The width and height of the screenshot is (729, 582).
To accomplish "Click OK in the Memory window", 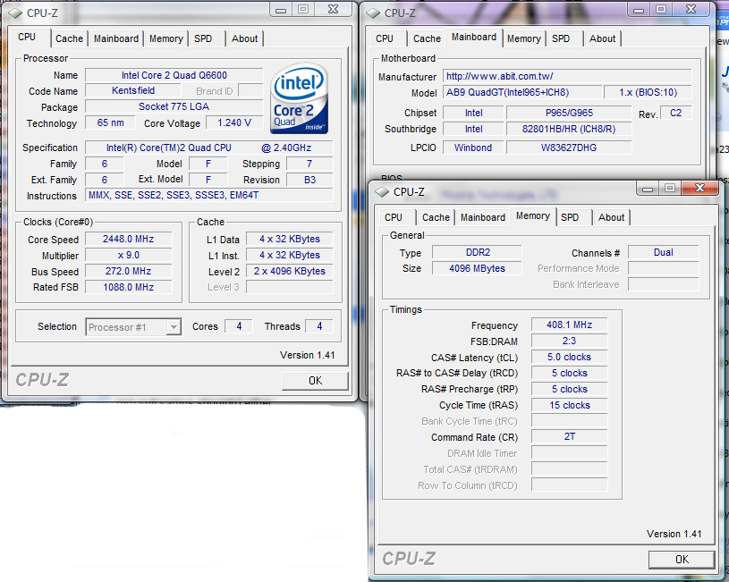I will pyautogui.click(x=682, y=560).
